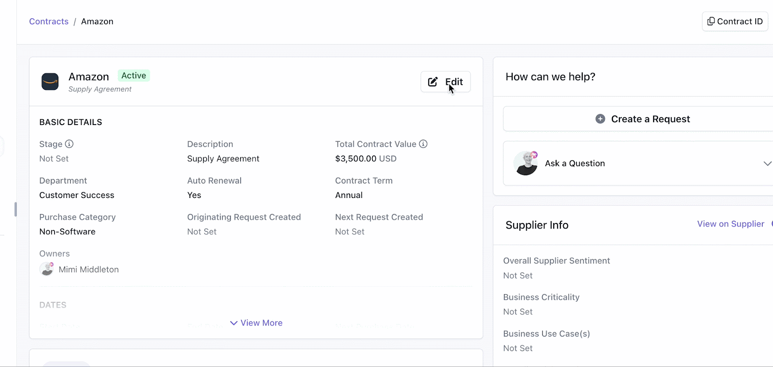Click the info icon beside Total Contract Value
Screen dimensions: 773x367
(423, 144)
